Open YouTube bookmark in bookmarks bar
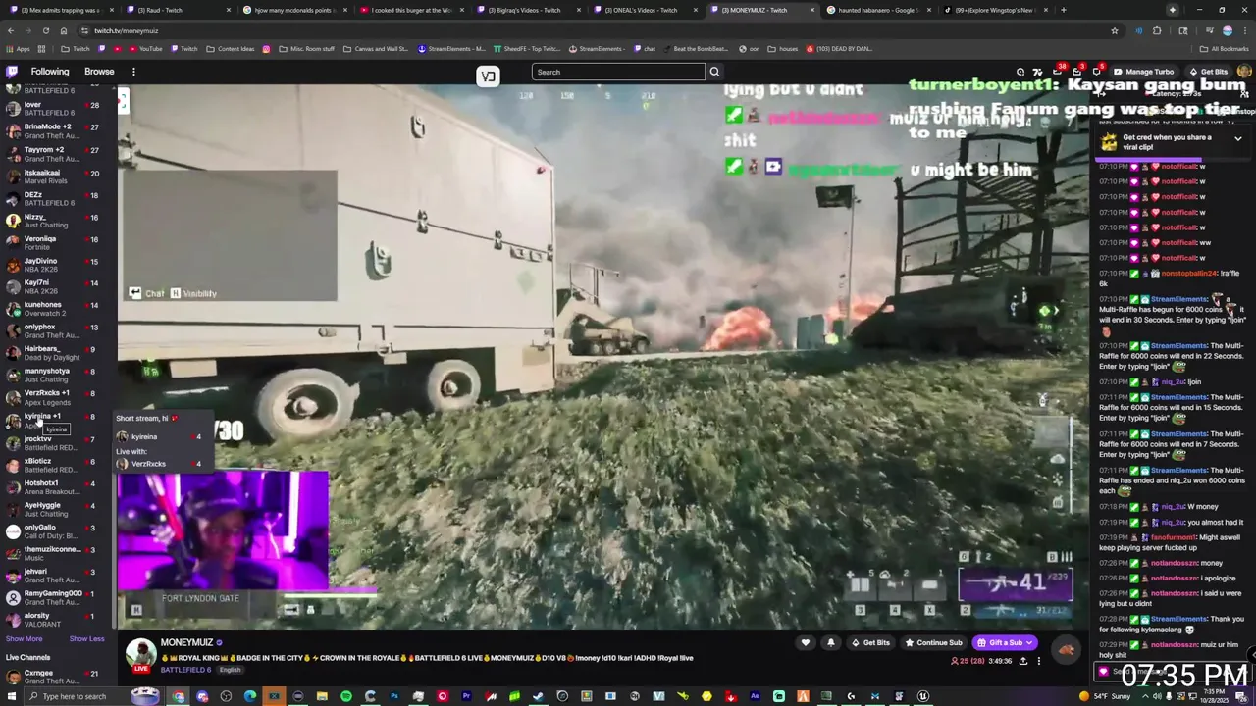The image size is (1256, 706). [145, 48]
